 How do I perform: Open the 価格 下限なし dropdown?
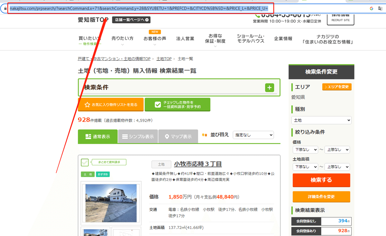305,150
